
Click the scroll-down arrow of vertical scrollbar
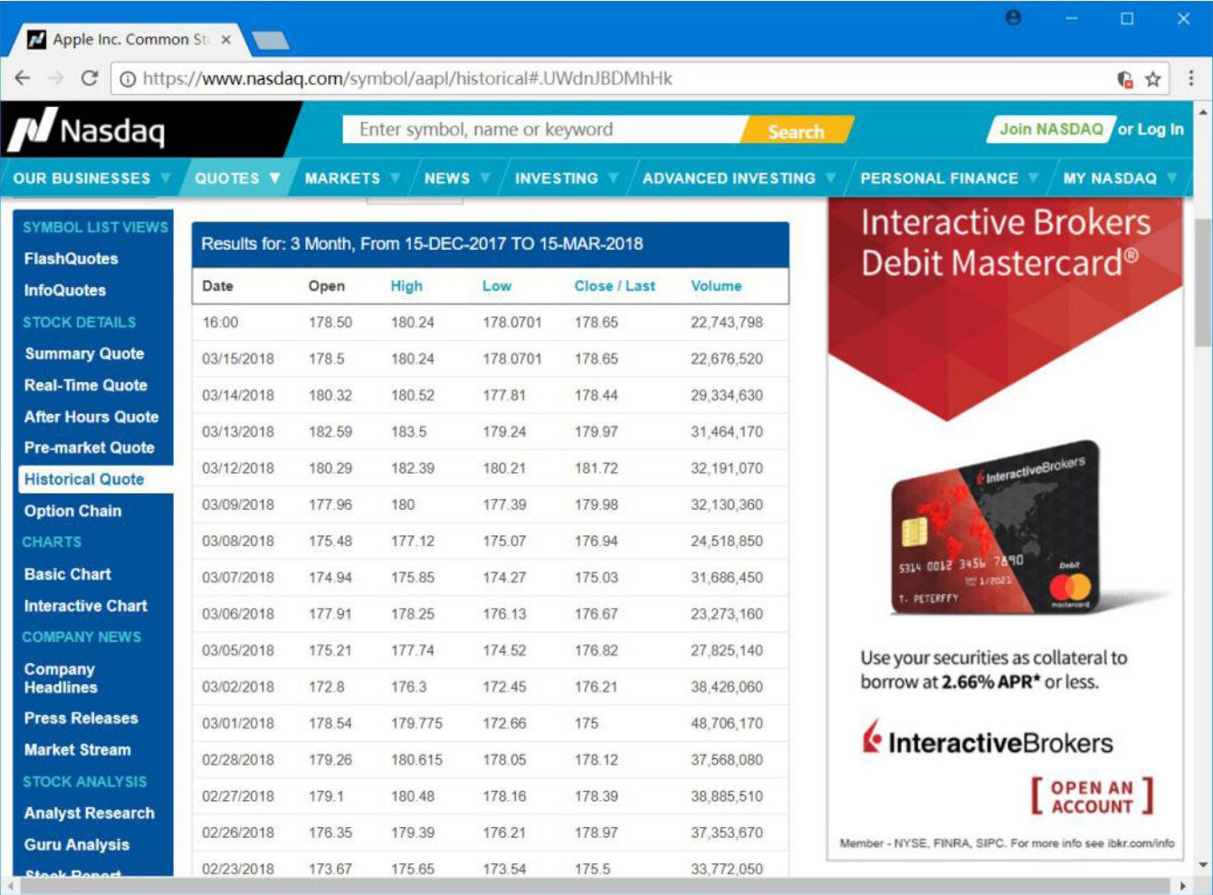1203,865
